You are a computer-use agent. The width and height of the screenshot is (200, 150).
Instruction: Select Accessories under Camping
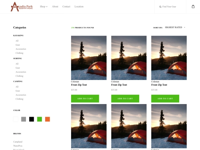pos(21,95)
